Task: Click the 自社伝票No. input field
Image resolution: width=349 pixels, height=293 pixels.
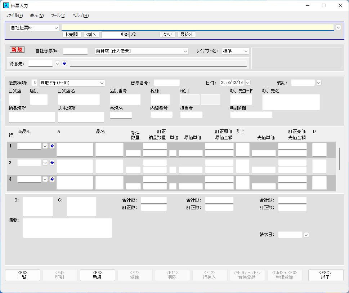Action: 75,51
